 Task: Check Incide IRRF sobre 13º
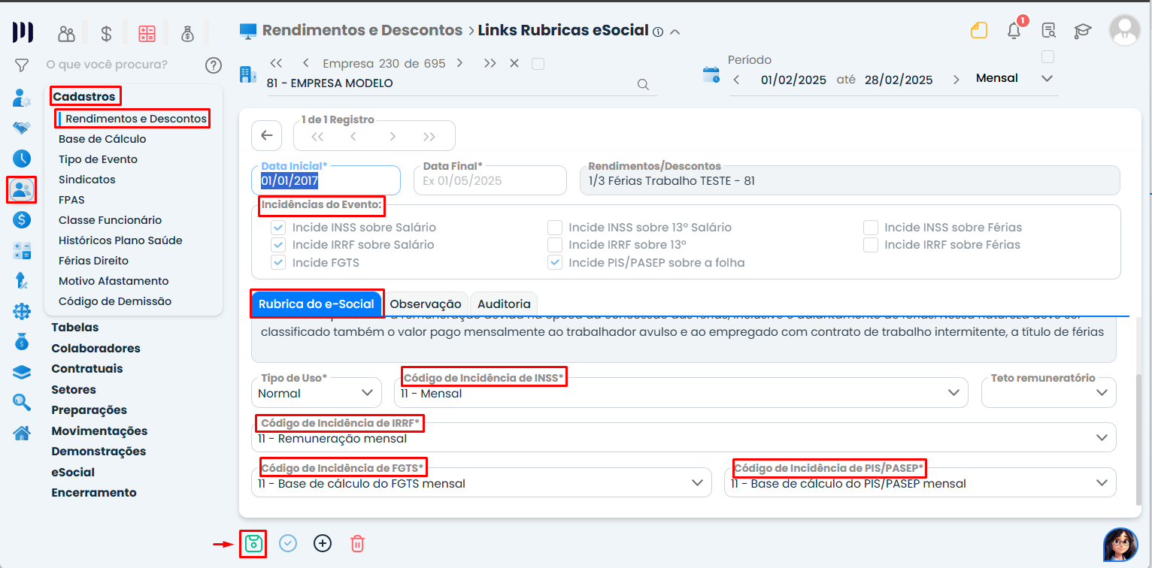pyautogui.click(x=555, y=244)
